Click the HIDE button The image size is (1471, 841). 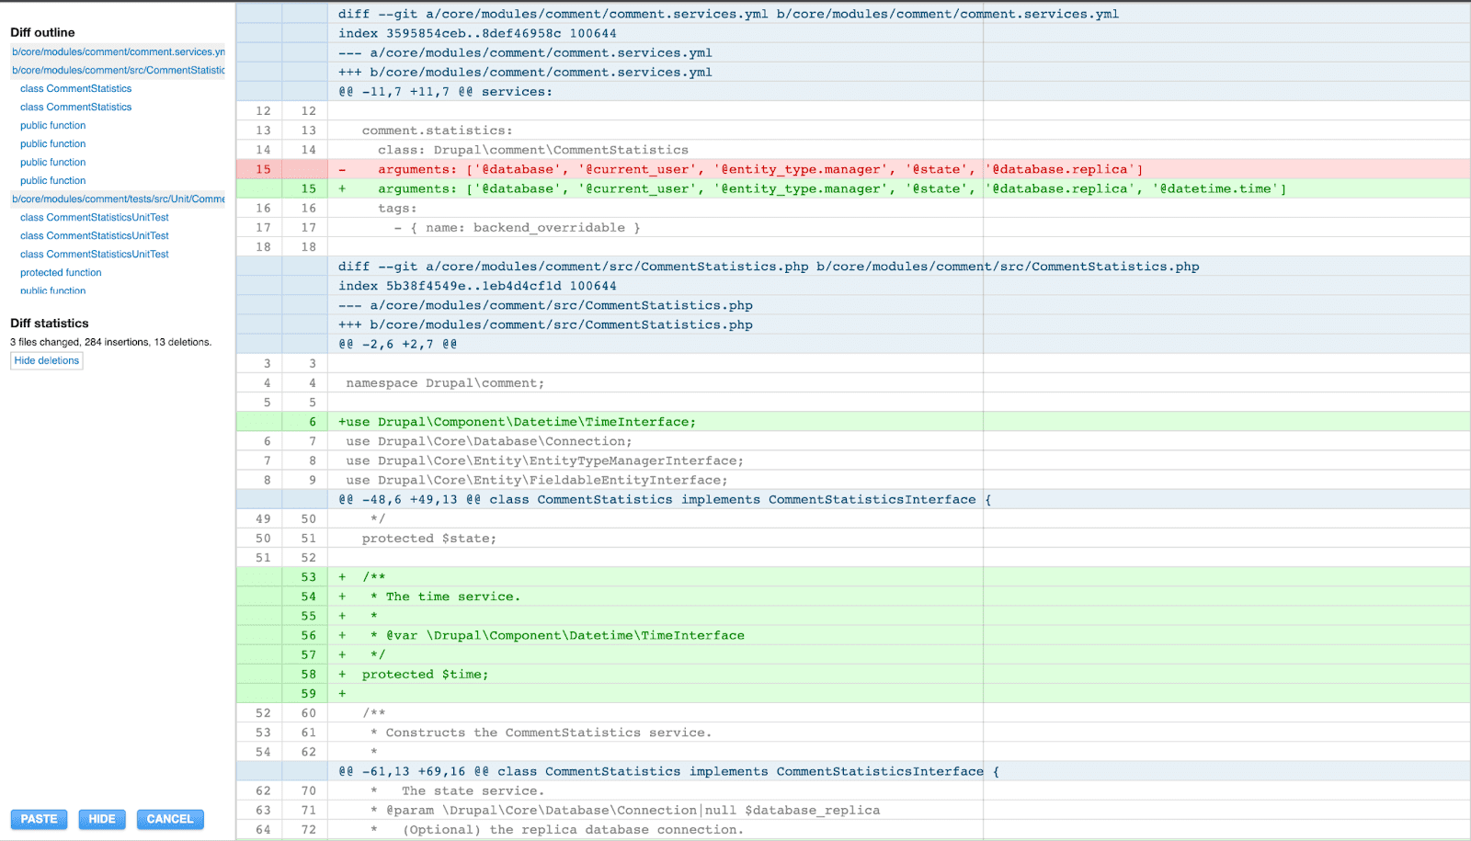pyautogui.click(x=102, y=819)
